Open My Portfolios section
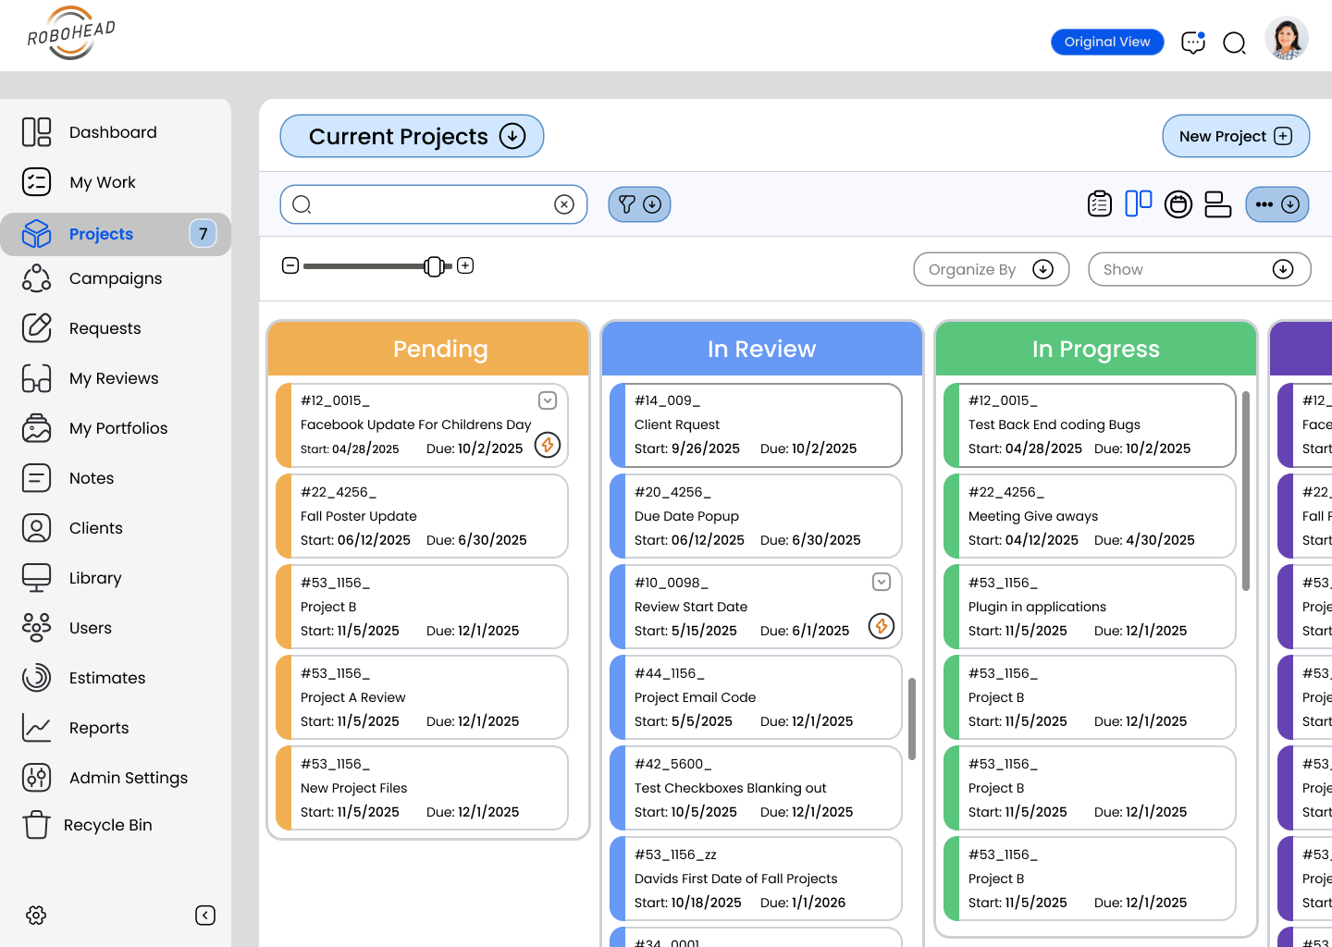The image size is (1332, 947). (94, 428)
